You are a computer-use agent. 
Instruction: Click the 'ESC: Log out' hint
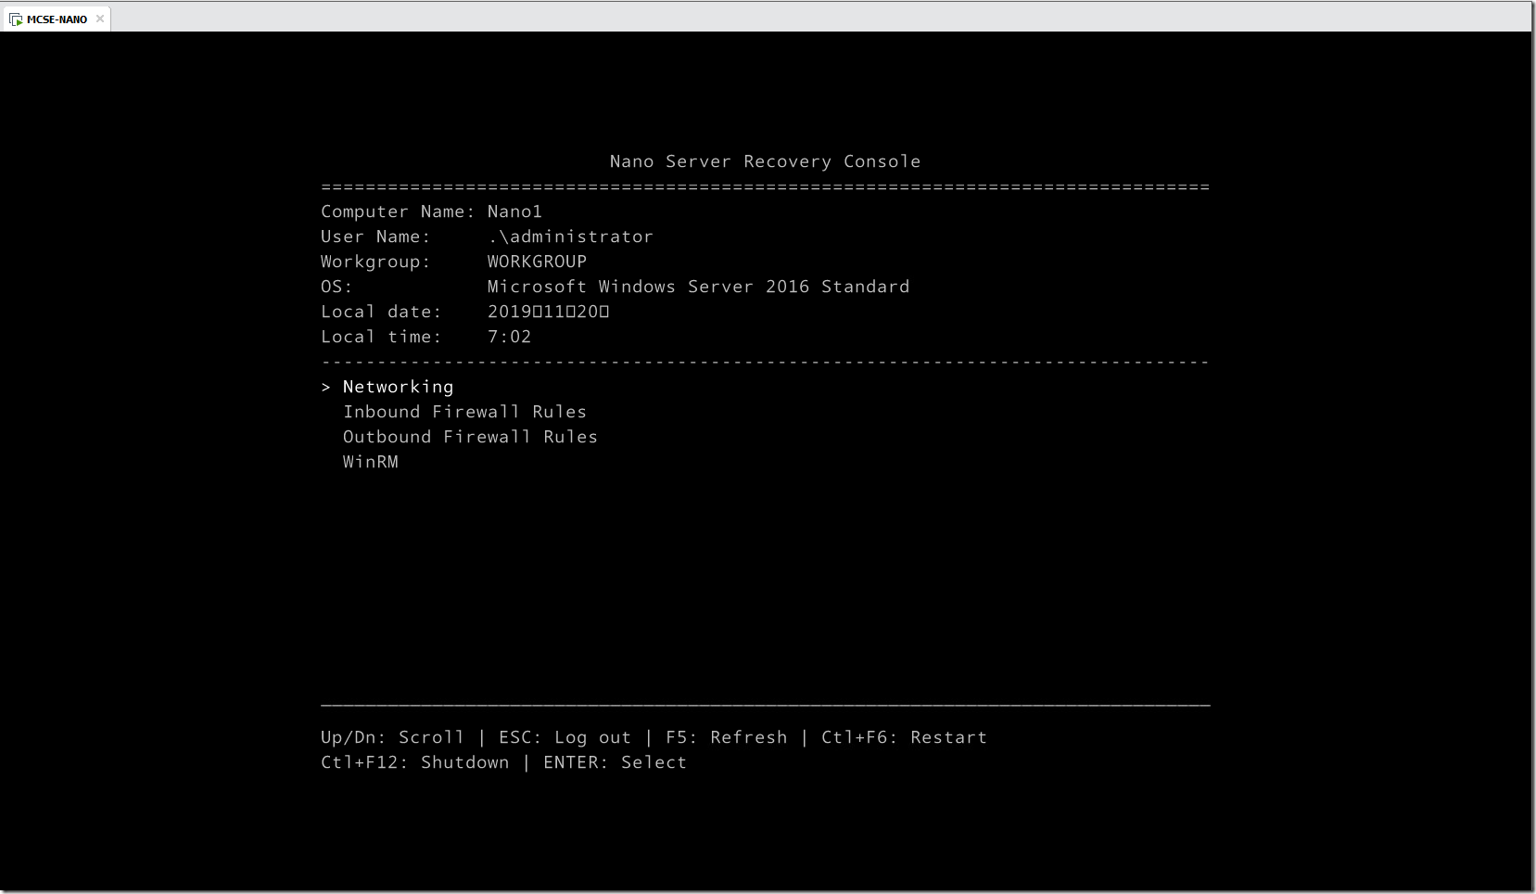[x=565, y=737]
